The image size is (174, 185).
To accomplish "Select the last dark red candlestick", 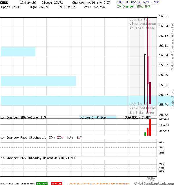I will point(150,92).
